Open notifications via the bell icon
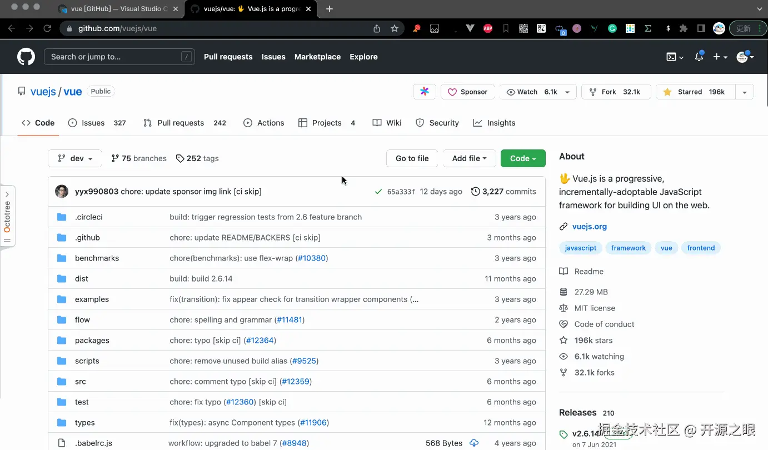This screenshot has width=768, height=450. coord(699,56)
